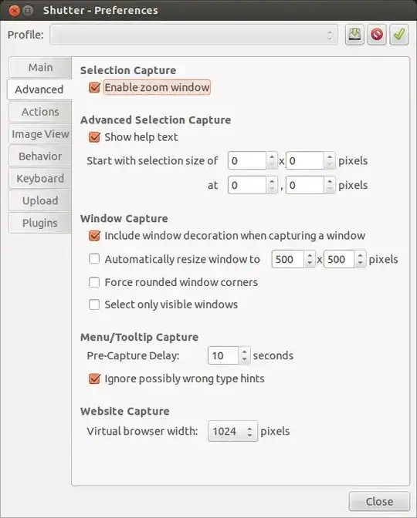Click the first 'at' position field
417x518 pixels.
tap(247, 185)
